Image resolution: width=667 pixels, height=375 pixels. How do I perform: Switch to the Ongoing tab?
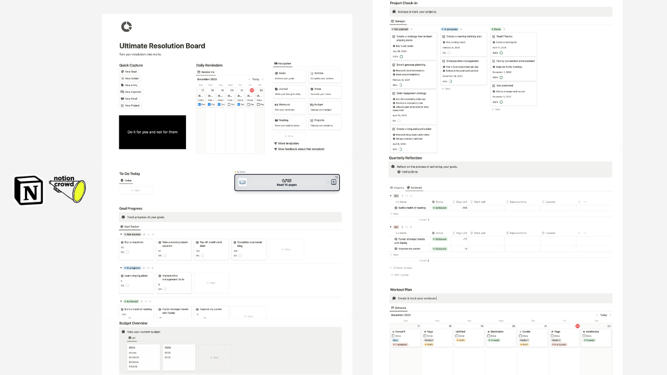(397, 187)
